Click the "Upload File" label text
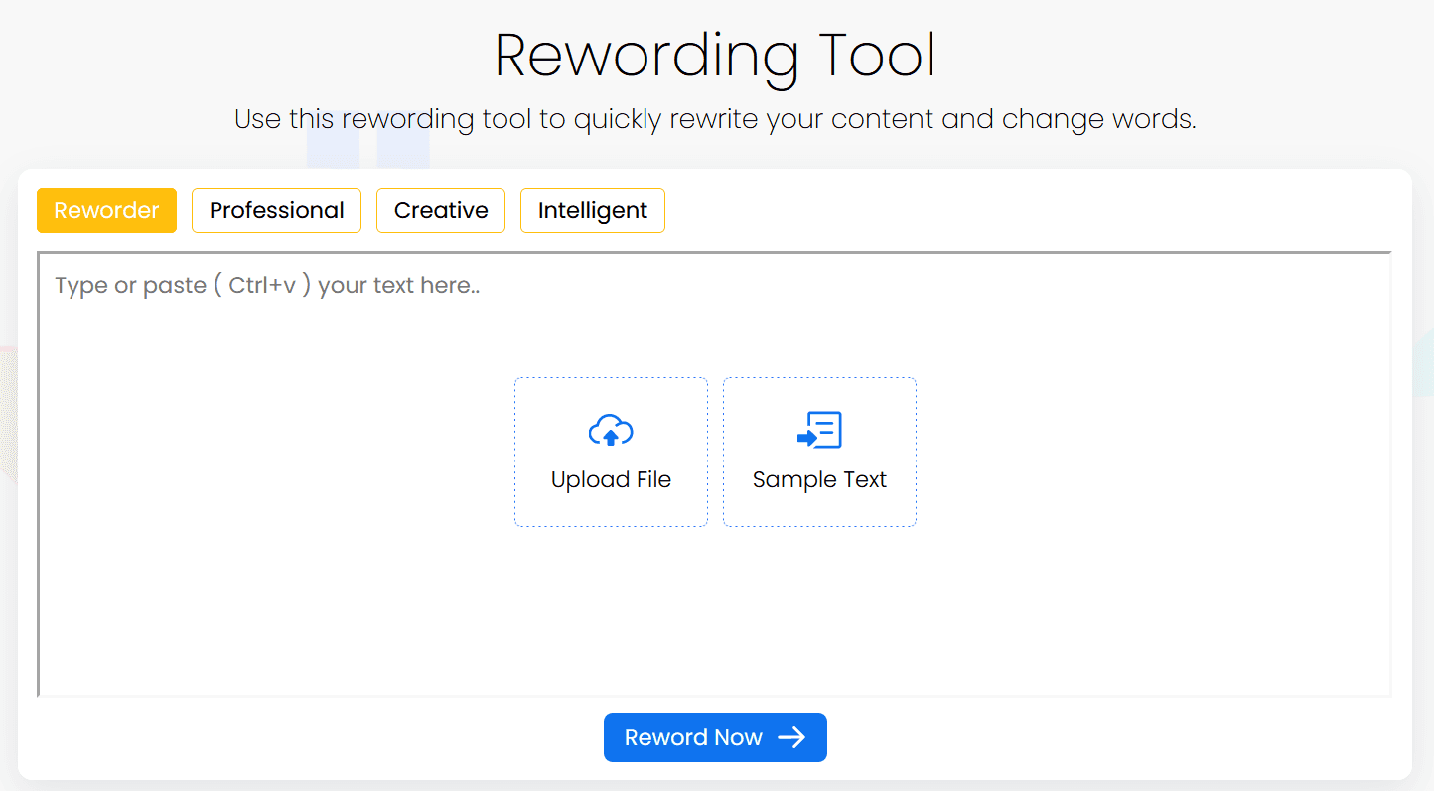 click(x=611, y=480)
